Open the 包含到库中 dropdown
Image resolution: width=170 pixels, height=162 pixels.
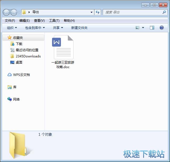35,28
